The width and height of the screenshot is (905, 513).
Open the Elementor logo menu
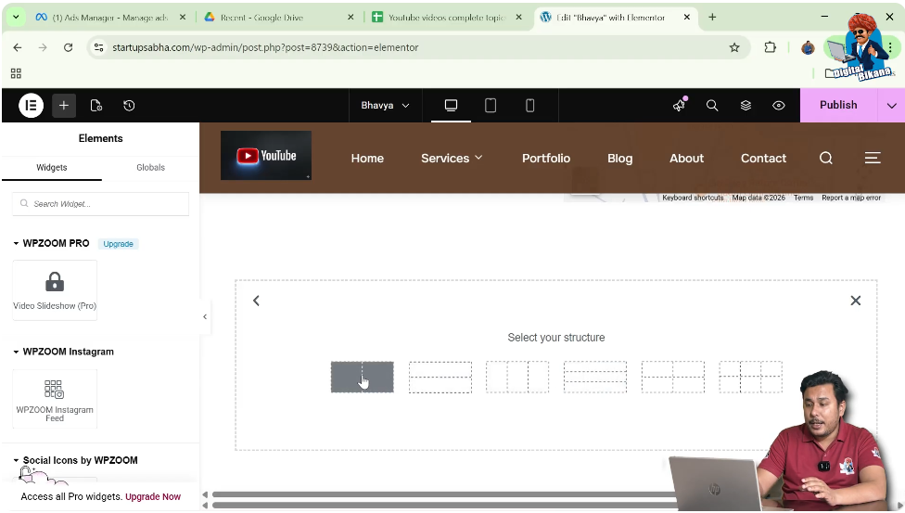pos(32,105)
